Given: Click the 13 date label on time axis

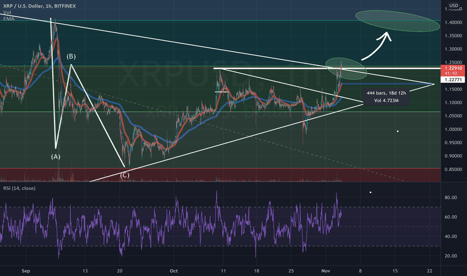Looking at the screenshot, I should click(x=85, y=271).
